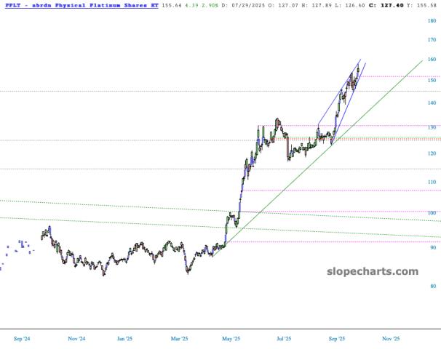
Task: Select the 160 price axis label
Action: click(432, 60)
